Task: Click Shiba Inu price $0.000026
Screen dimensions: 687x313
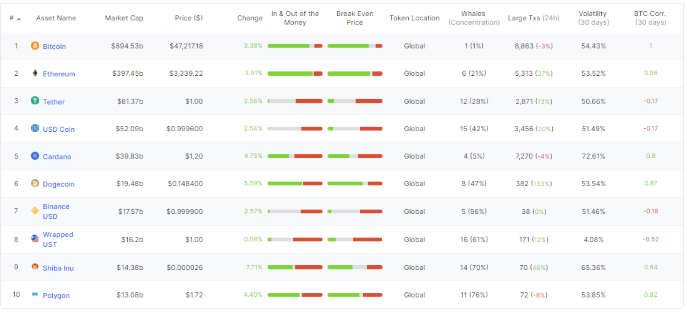Action: point(185,267)
